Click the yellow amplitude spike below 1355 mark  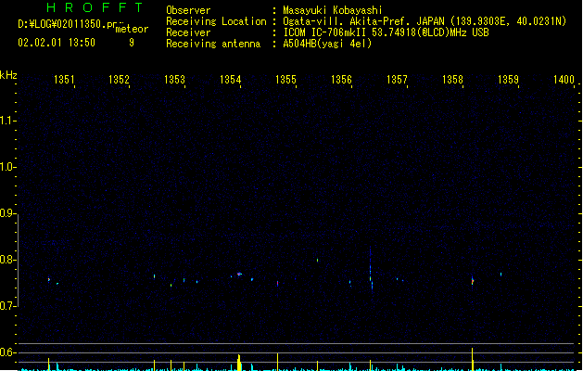tap(277, 362)
